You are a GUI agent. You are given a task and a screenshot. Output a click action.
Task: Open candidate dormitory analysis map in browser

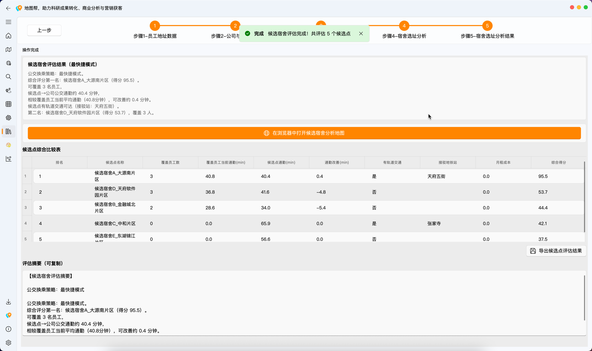click(x=304, y=133)
